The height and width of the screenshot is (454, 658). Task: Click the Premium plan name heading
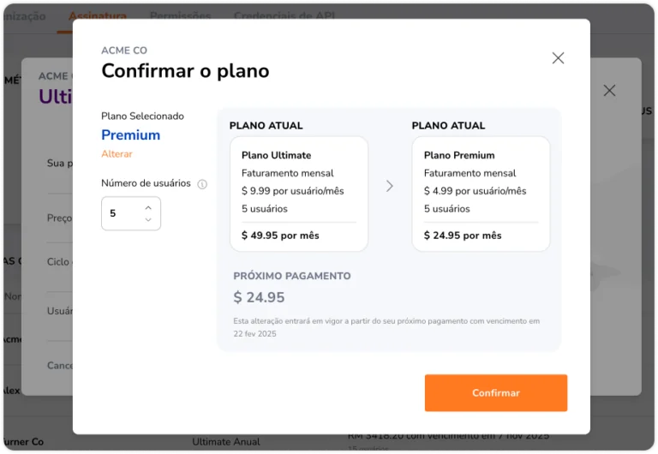[x=130, y=135]
